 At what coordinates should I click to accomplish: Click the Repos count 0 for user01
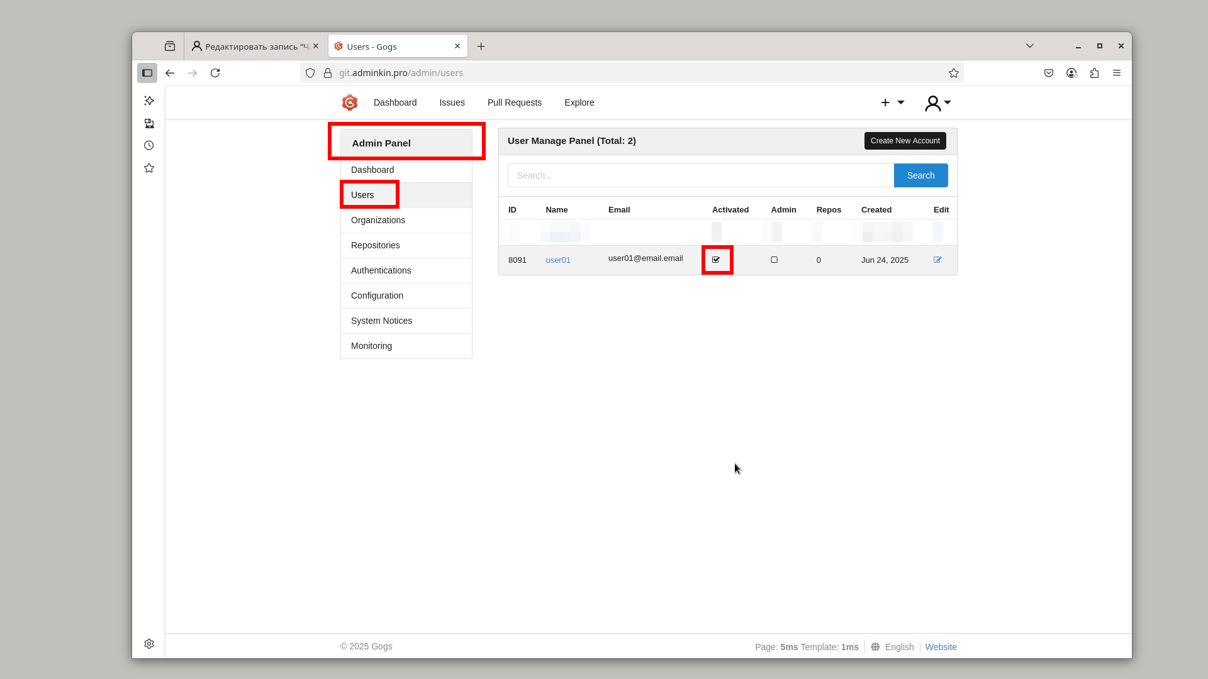[819, 260]
